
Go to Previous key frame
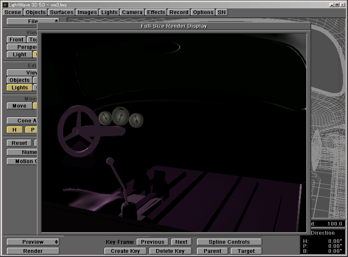(153, 242)
